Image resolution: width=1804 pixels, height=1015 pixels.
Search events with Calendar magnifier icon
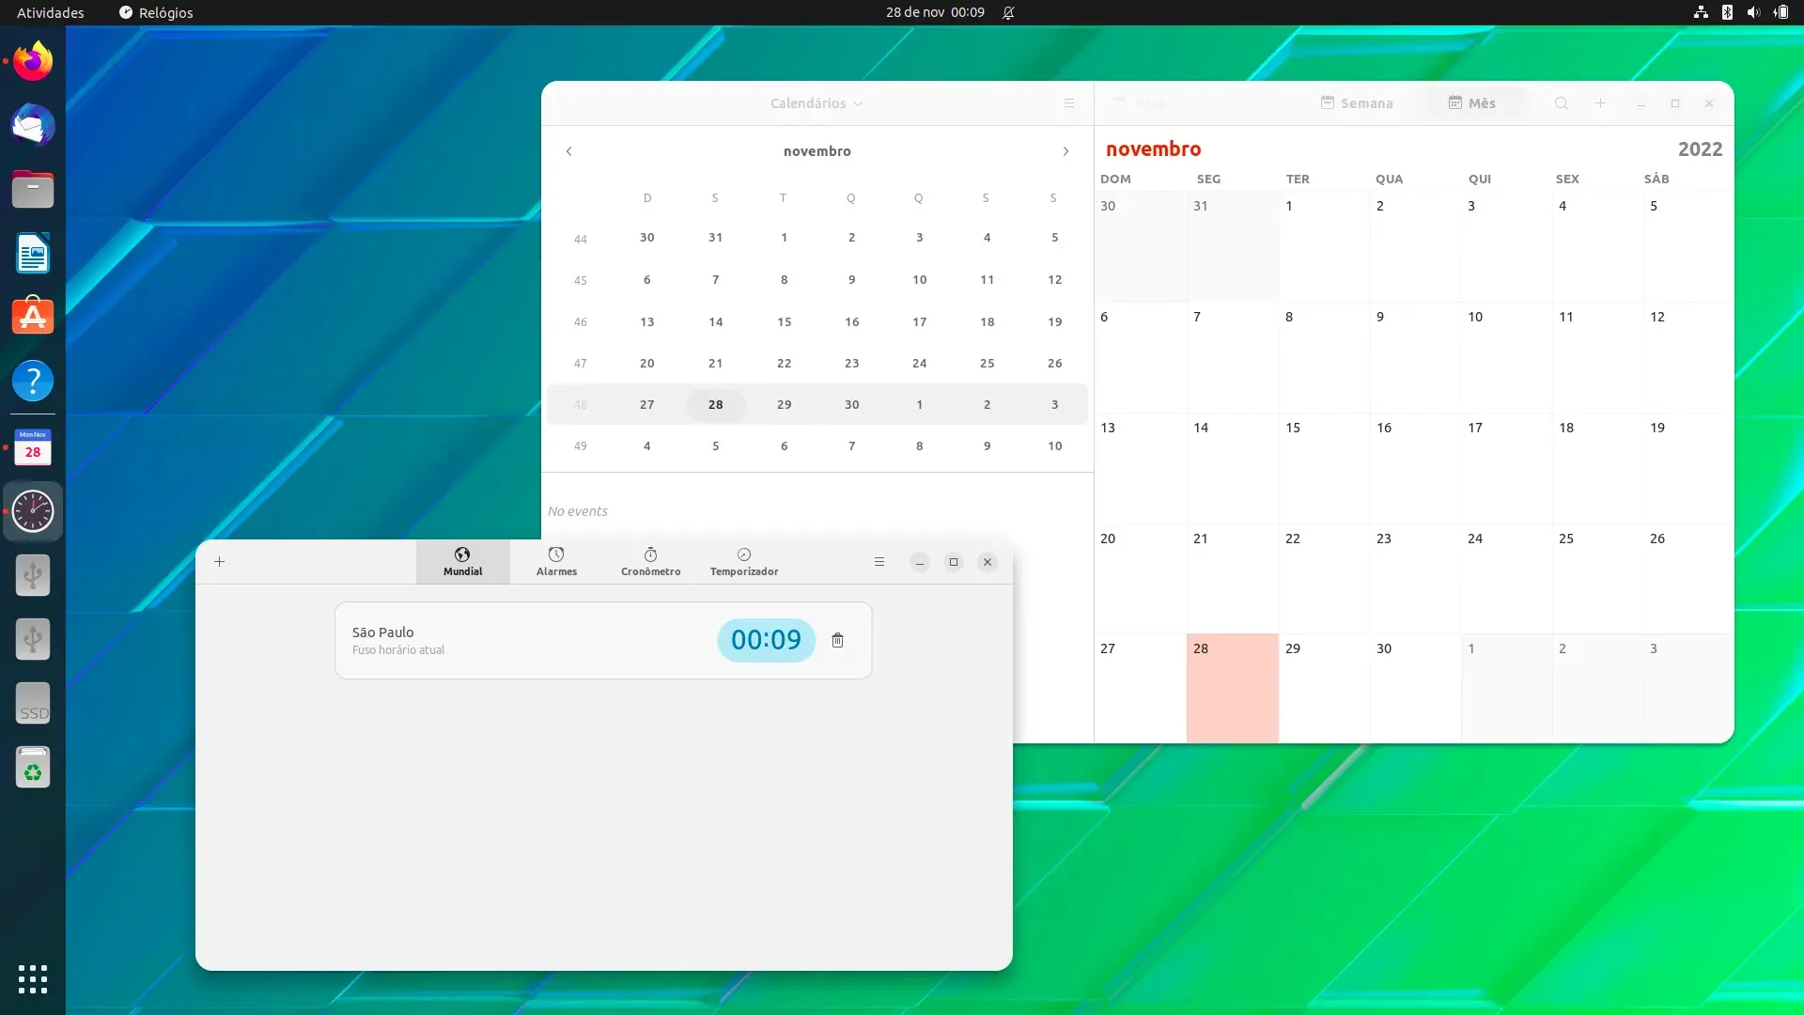(1562, 103)
